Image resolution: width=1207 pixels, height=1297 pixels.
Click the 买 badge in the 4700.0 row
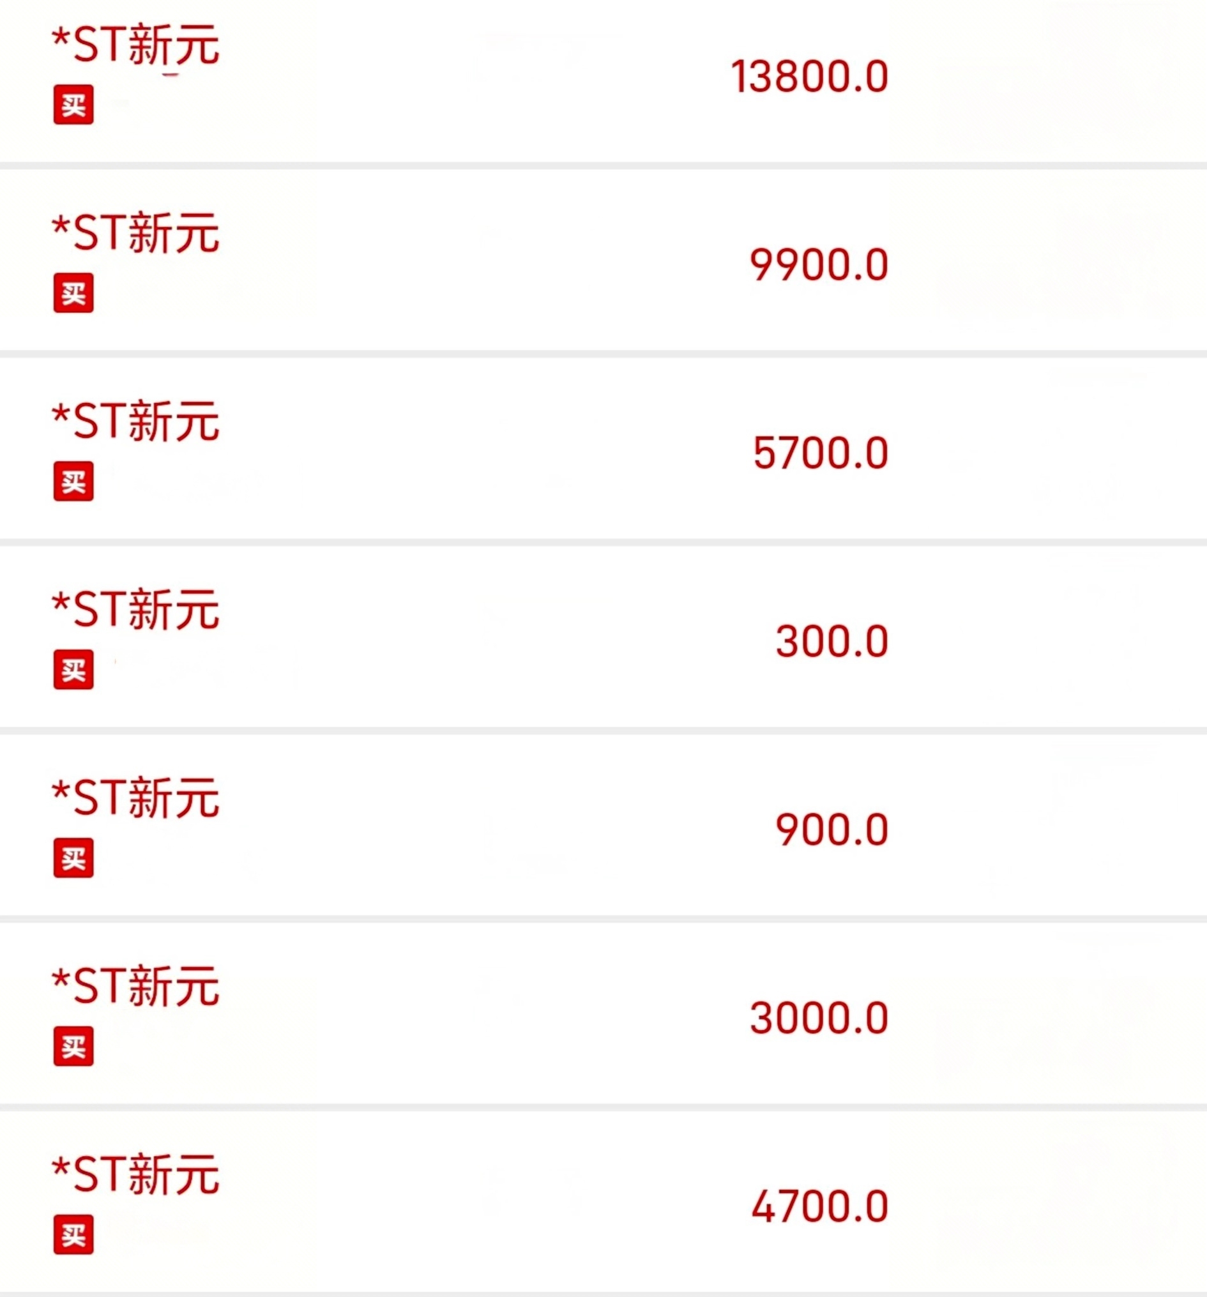tap(73, 1235)
